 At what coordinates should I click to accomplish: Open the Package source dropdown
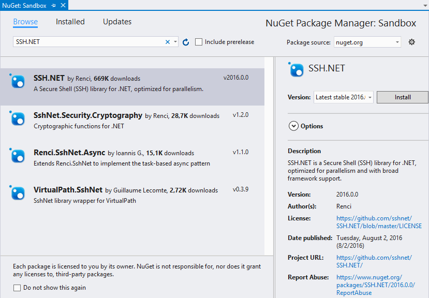point(367,42)
